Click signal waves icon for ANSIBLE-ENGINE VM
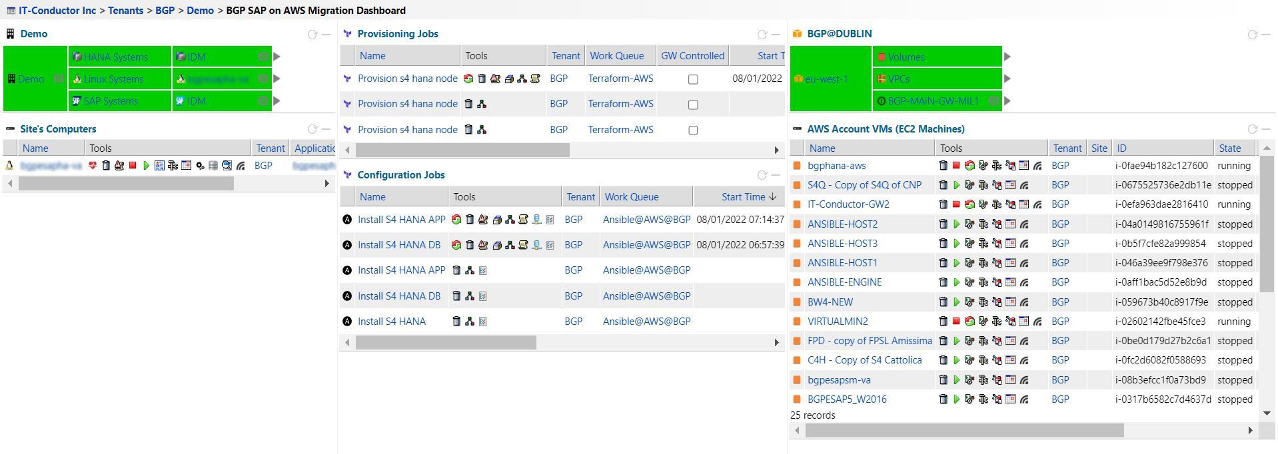This screenshot has width=1278, height=454. pyautogui.click(x=1024, y=282)
